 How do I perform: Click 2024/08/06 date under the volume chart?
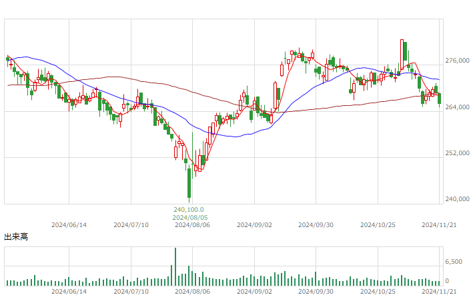(x=193, y=292)
